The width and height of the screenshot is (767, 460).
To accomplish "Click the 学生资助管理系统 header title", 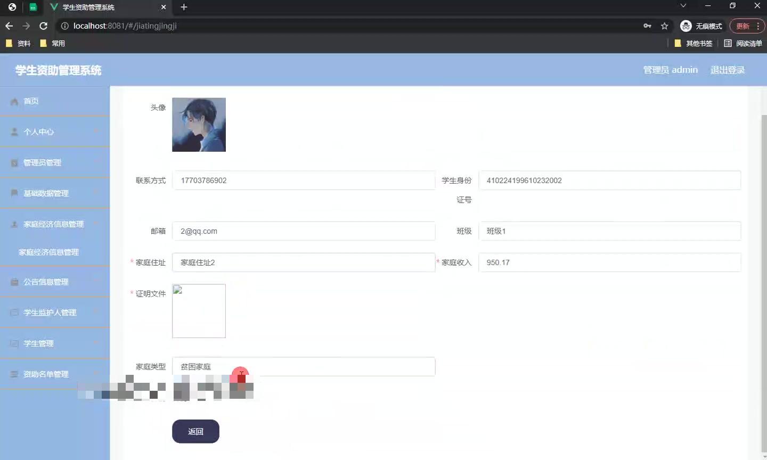I will (x=58, y=70).
